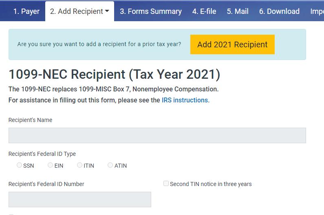The image size is (324, 215).
Task: Go to the Forms Summary tab
Action: [x=151, y=11]
